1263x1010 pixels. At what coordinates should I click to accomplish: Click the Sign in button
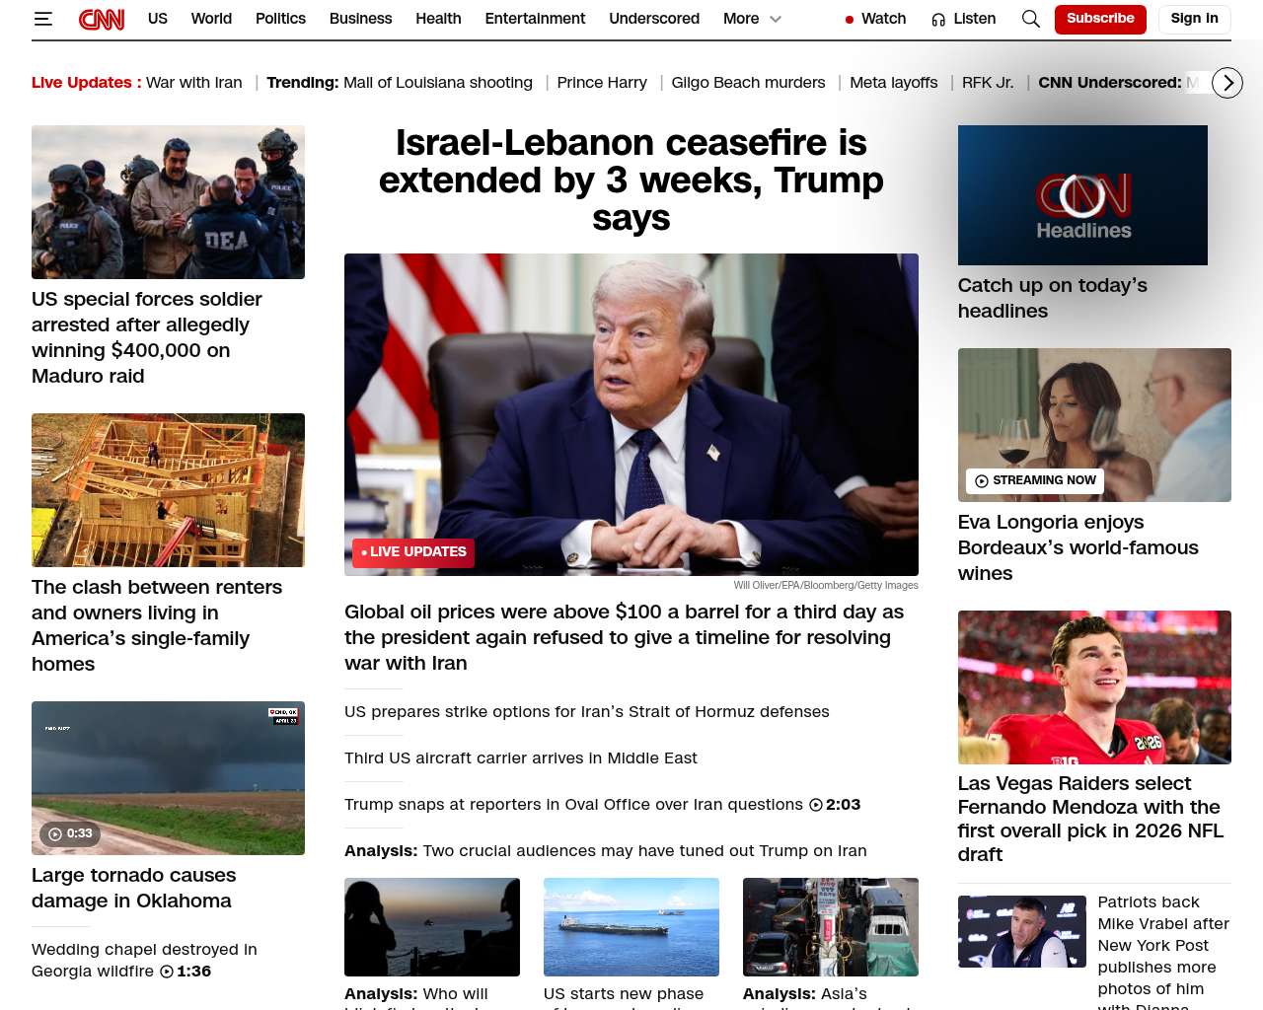[x=1194, y=19]
